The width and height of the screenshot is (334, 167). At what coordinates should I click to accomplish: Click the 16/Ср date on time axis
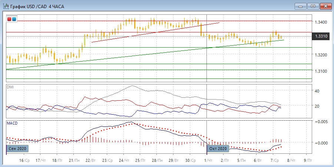(x=24, y=161)
